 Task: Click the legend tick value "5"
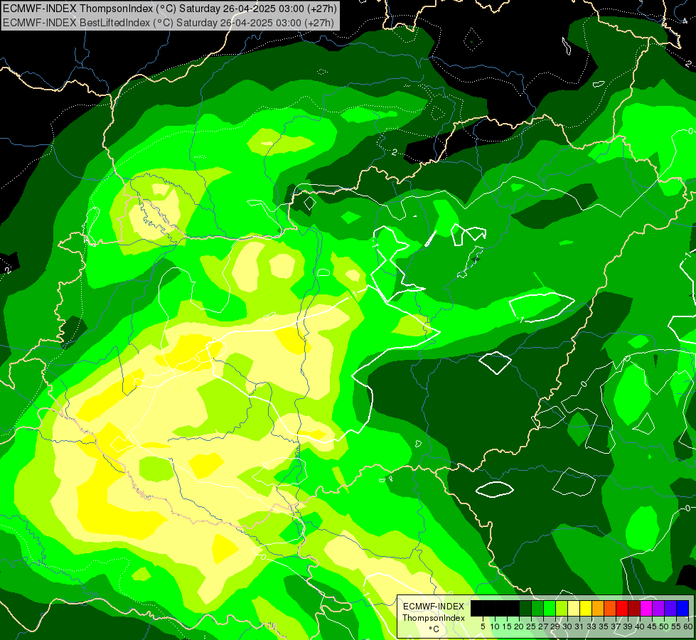click(x=483, y=626)
